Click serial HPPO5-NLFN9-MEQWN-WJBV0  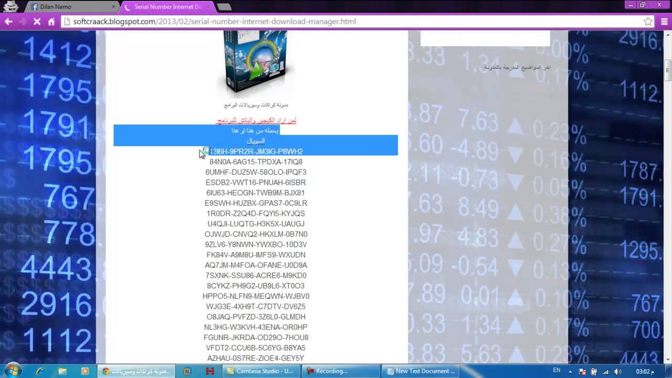point(256,296)
